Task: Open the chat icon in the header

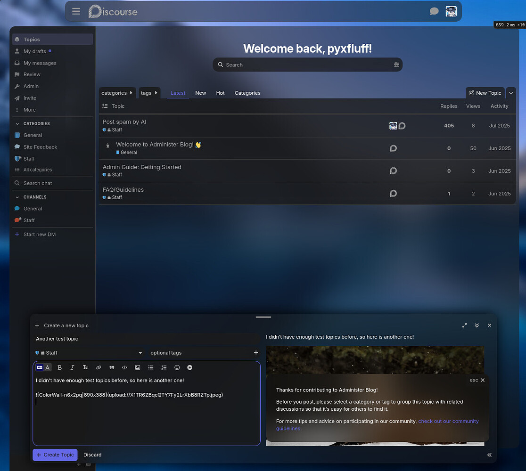Action: coord(434,11)
